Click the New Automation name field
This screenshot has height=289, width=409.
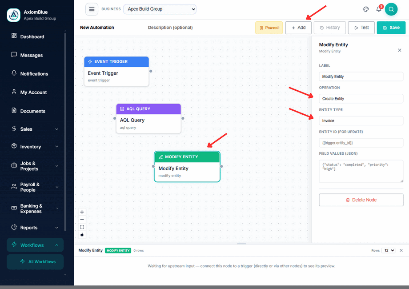[97, 28]
